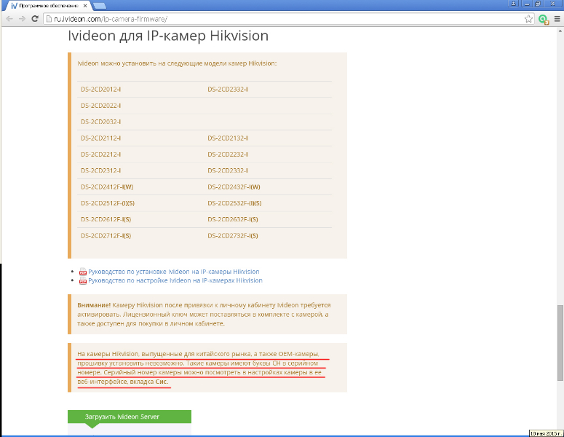The width and height of the screenshot is (564, 437).
Task: Open a new tab with the new-tab button
Action: point(99,6)
